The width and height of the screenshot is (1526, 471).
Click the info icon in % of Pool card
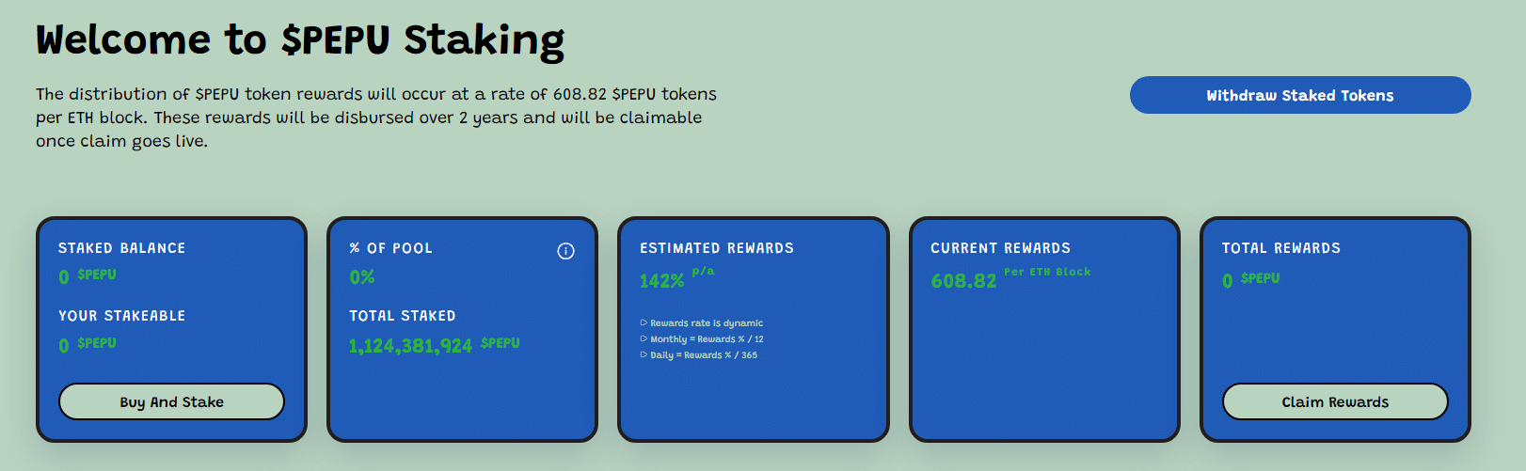565,251
